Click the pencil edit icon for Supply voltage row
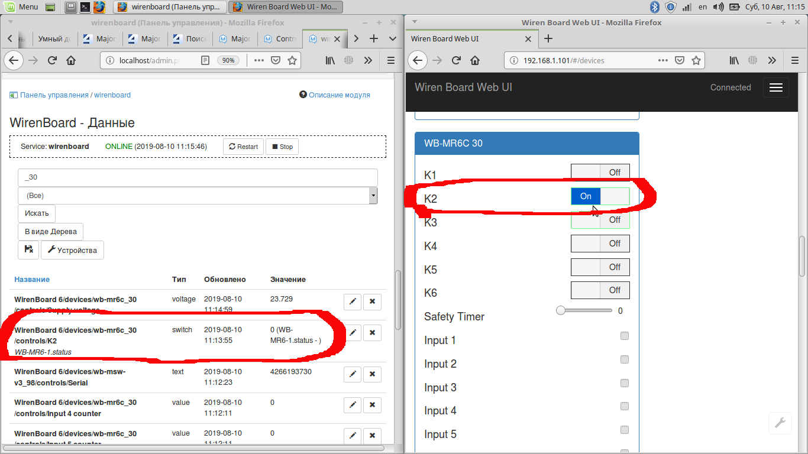The width and height of the screenshot is (808, 454). [352, 302]
